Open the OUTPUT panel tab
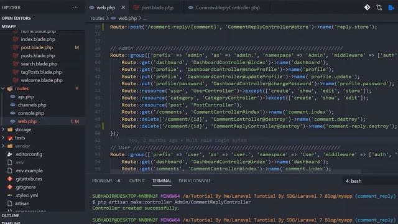The width and height of the screenshot is (398, 224). [137, 181]
